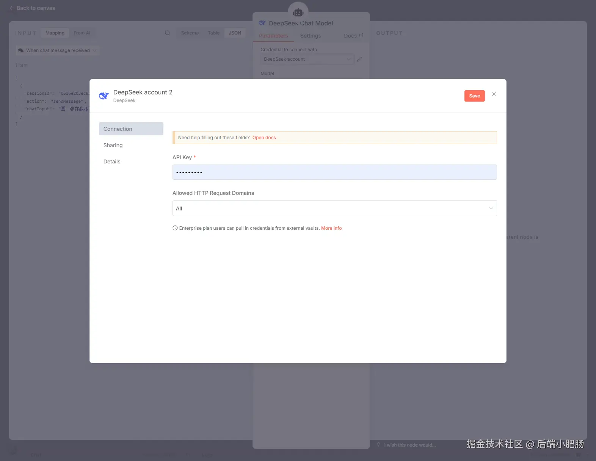
Task: Close the DeepSeek account 2 dialog
Action: tap(494, 94)
